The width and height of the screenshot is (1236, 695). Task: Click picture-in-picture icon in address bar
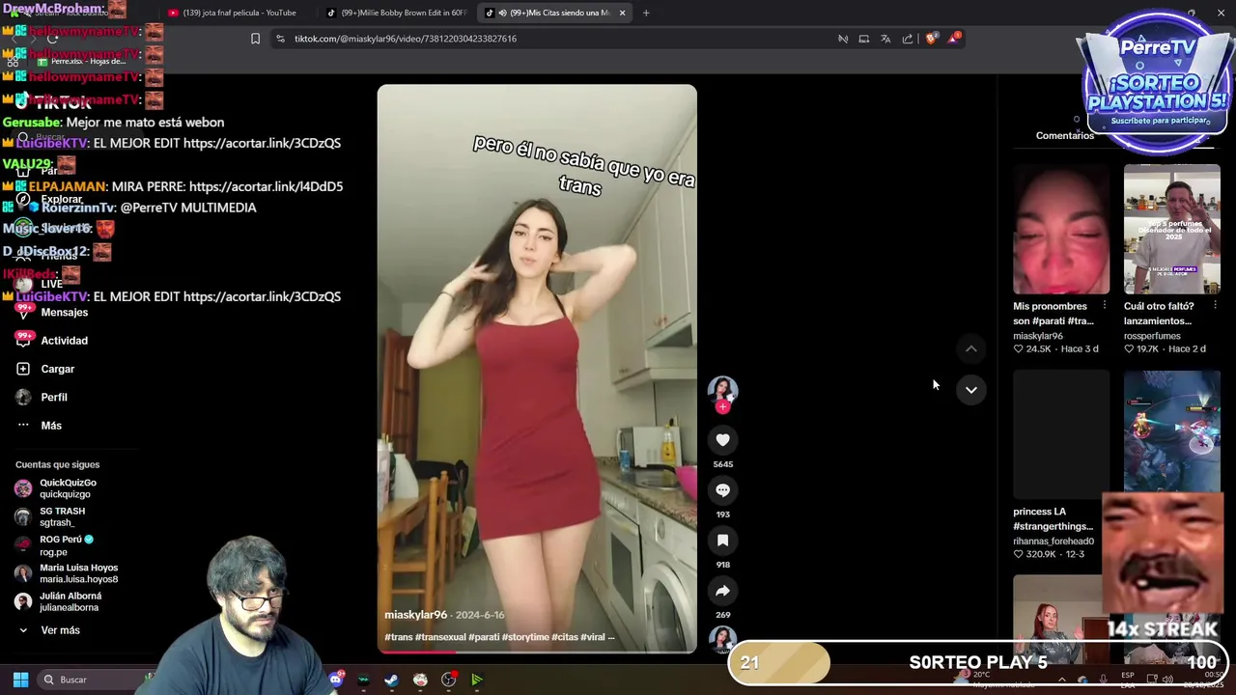864,39
